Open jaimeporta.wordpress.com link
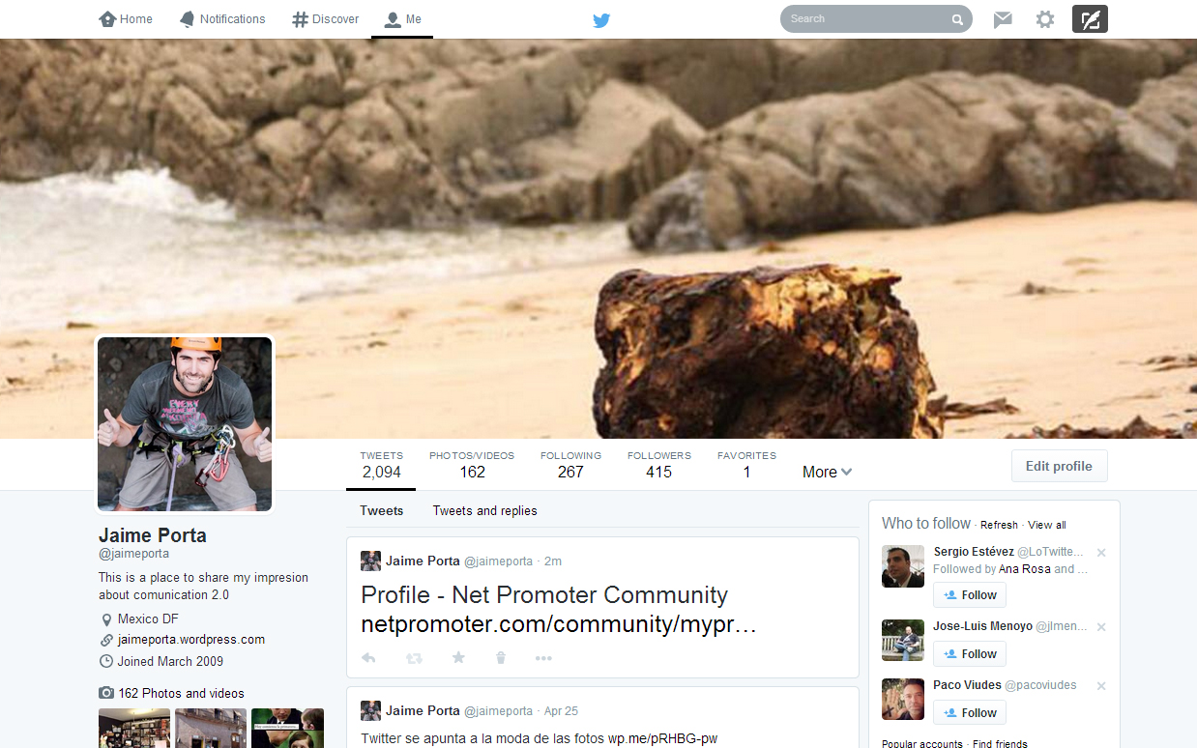 (x=190, y=640)
